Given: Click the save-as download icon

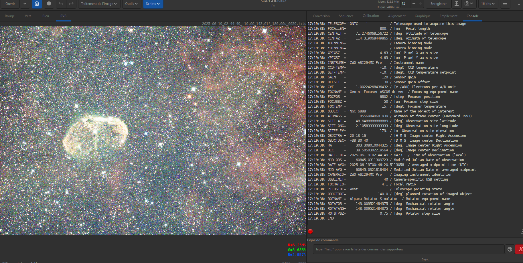Looking at the screenshot, I should (457, 4).
